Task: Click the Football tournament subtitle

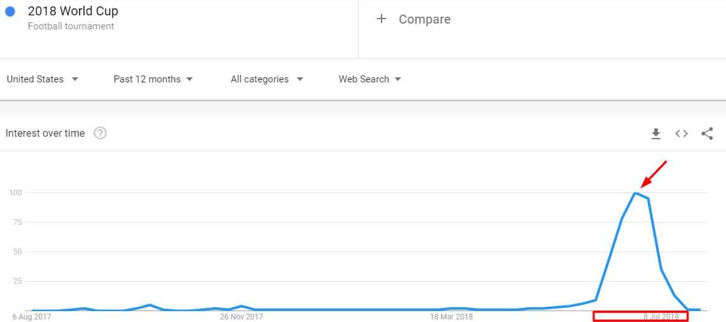Action: (71, 26)
